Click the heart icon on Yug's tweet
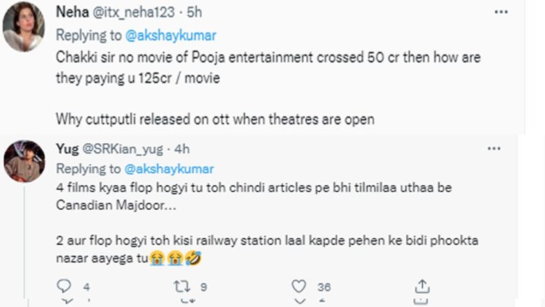This screenshot has width=545, height=307. (x=299, y=287)
